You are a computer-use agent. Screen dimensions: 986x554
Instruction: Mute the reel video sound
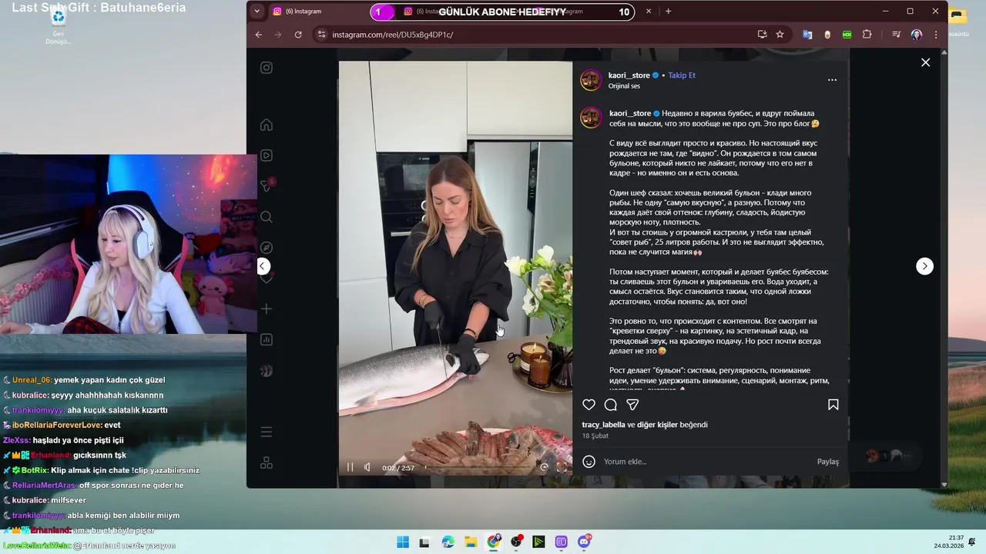pos(367,467)
